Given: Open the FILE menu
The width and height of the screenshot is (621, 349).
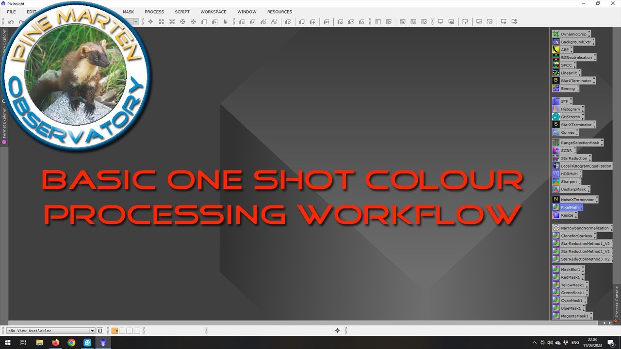Looking at the screenshot, I should point(11,12).
